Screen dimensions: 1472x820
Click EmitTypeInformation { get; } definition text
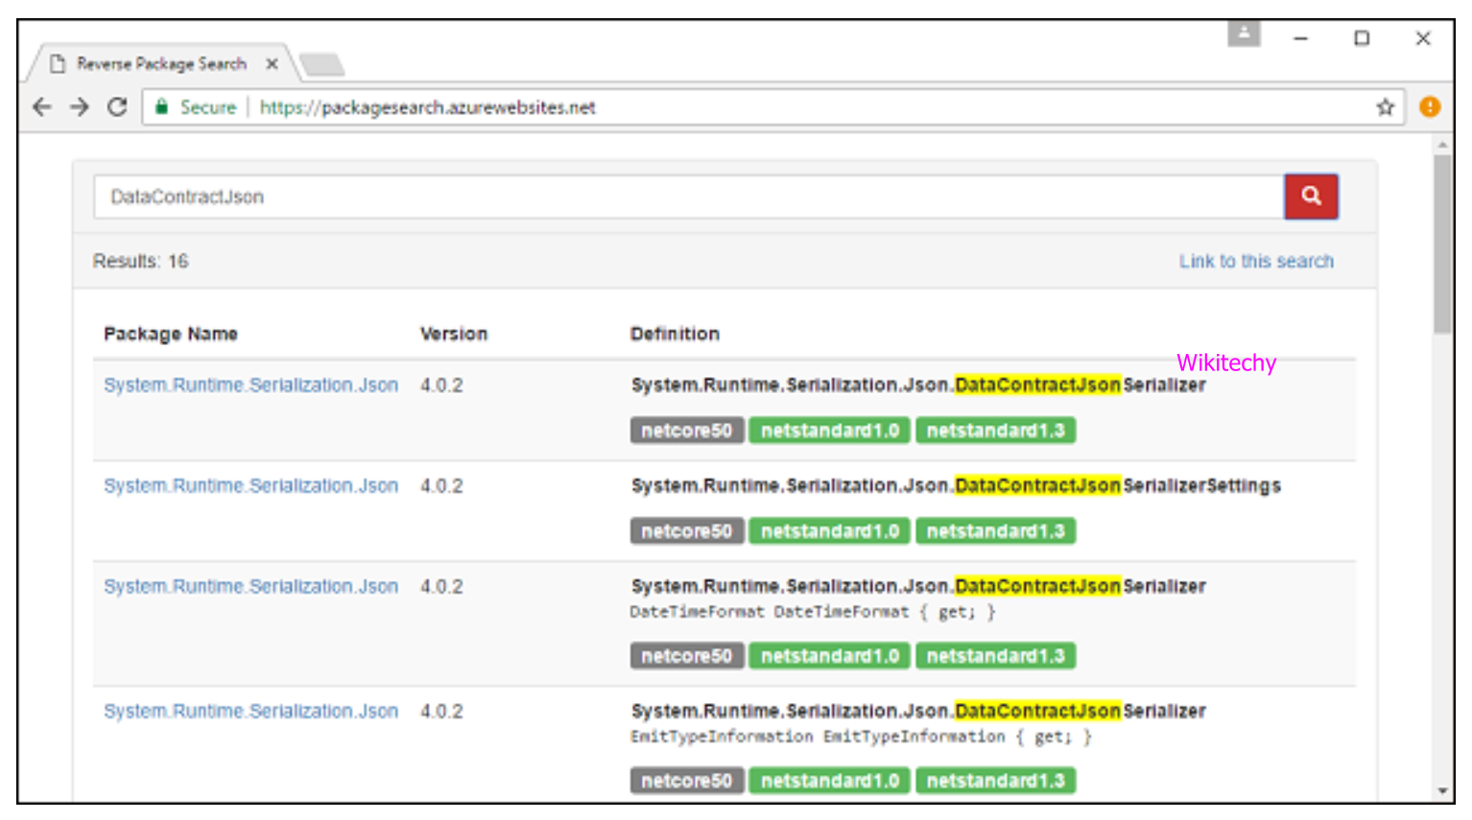tap(861, 737)
